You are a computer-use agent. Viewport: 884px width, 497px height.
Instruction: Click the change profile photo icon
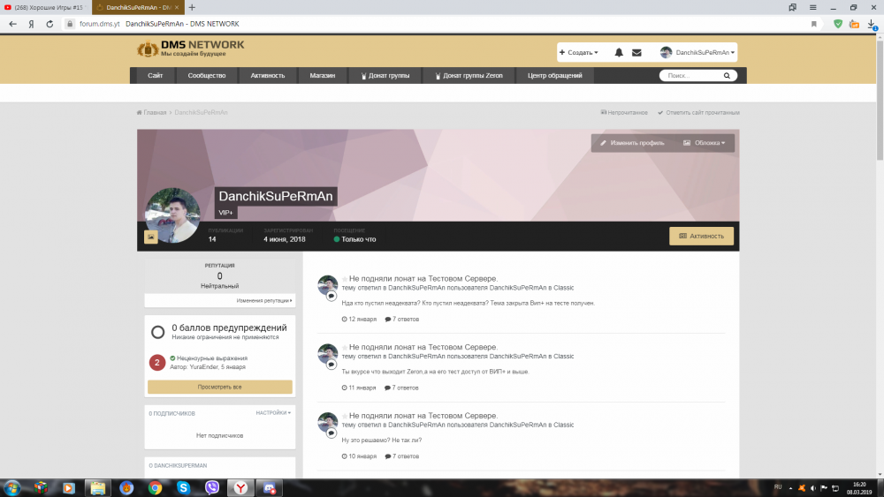point(151,237)
